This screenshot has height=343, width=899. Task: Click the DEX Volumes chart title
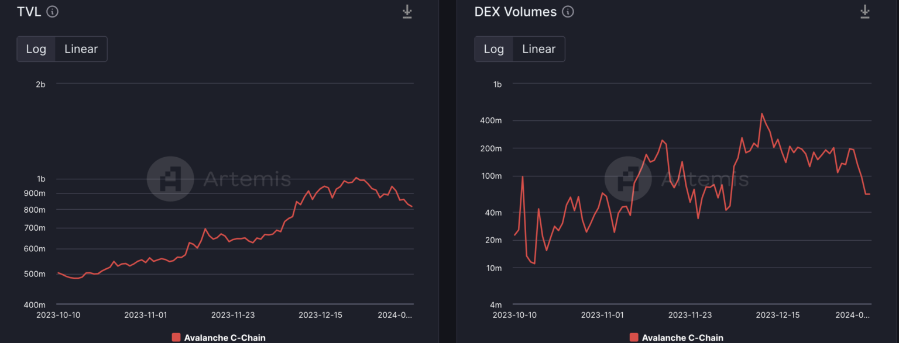click(x=515, y=12)
